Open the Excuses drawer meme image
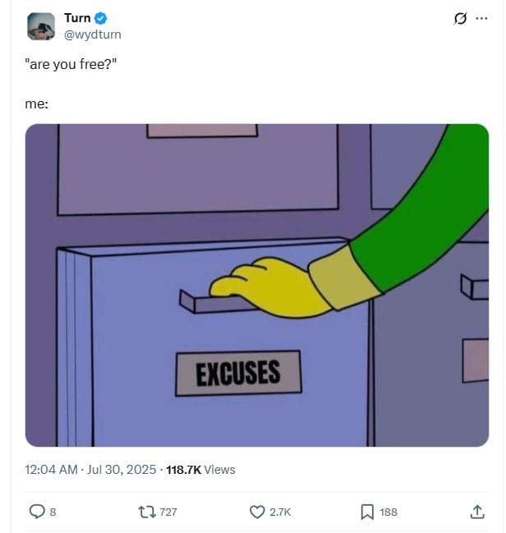 [257, 285]
